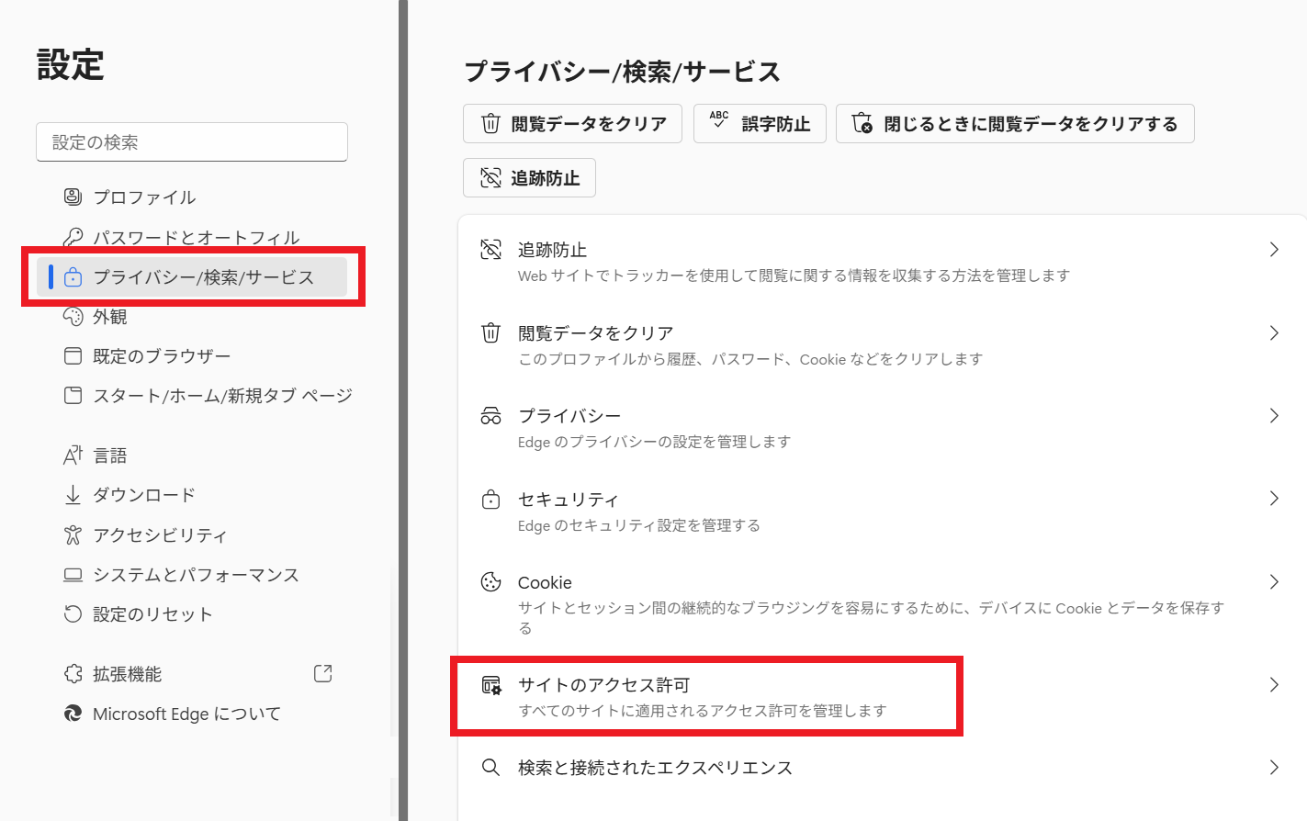Click the incognito glasses icon beside プライバシー
1307x821 pixels.
tap(491, 416)
